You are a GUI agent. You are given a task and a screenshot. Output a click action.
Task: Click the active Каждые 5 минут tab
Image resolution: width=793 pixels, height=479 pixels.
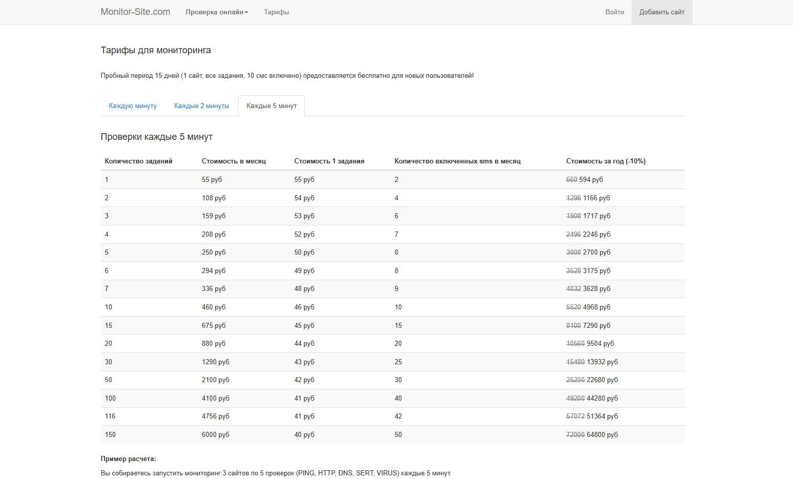[272, 106]
